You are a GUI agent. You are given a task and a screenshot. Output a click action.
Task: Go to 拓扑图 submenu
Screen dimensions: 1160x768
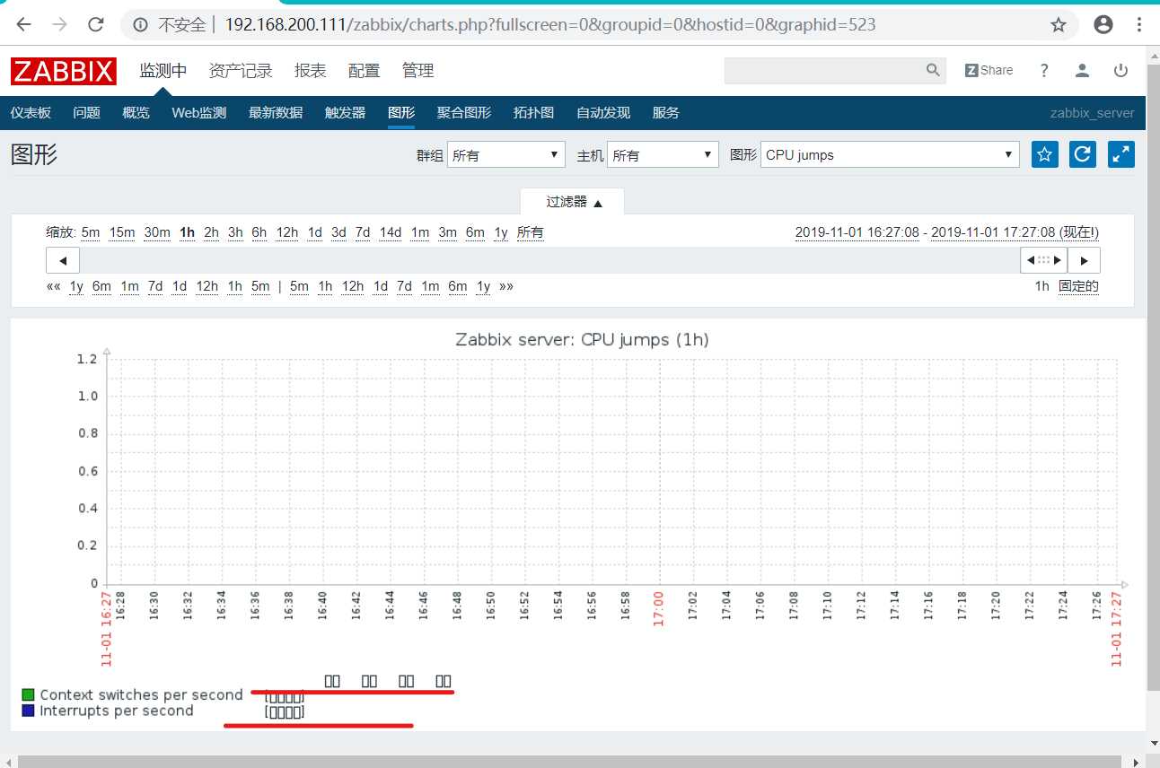tap(534, 113)
